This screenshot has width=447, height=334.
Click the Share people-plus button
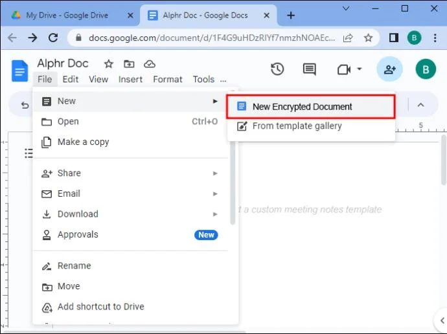pyautogui.click(x=390, y=69)
